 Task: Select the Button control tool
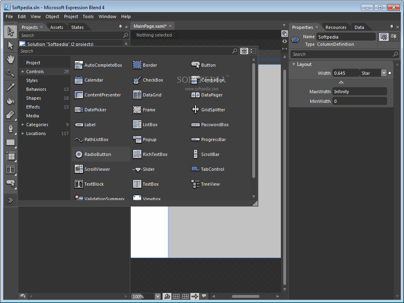10,183
